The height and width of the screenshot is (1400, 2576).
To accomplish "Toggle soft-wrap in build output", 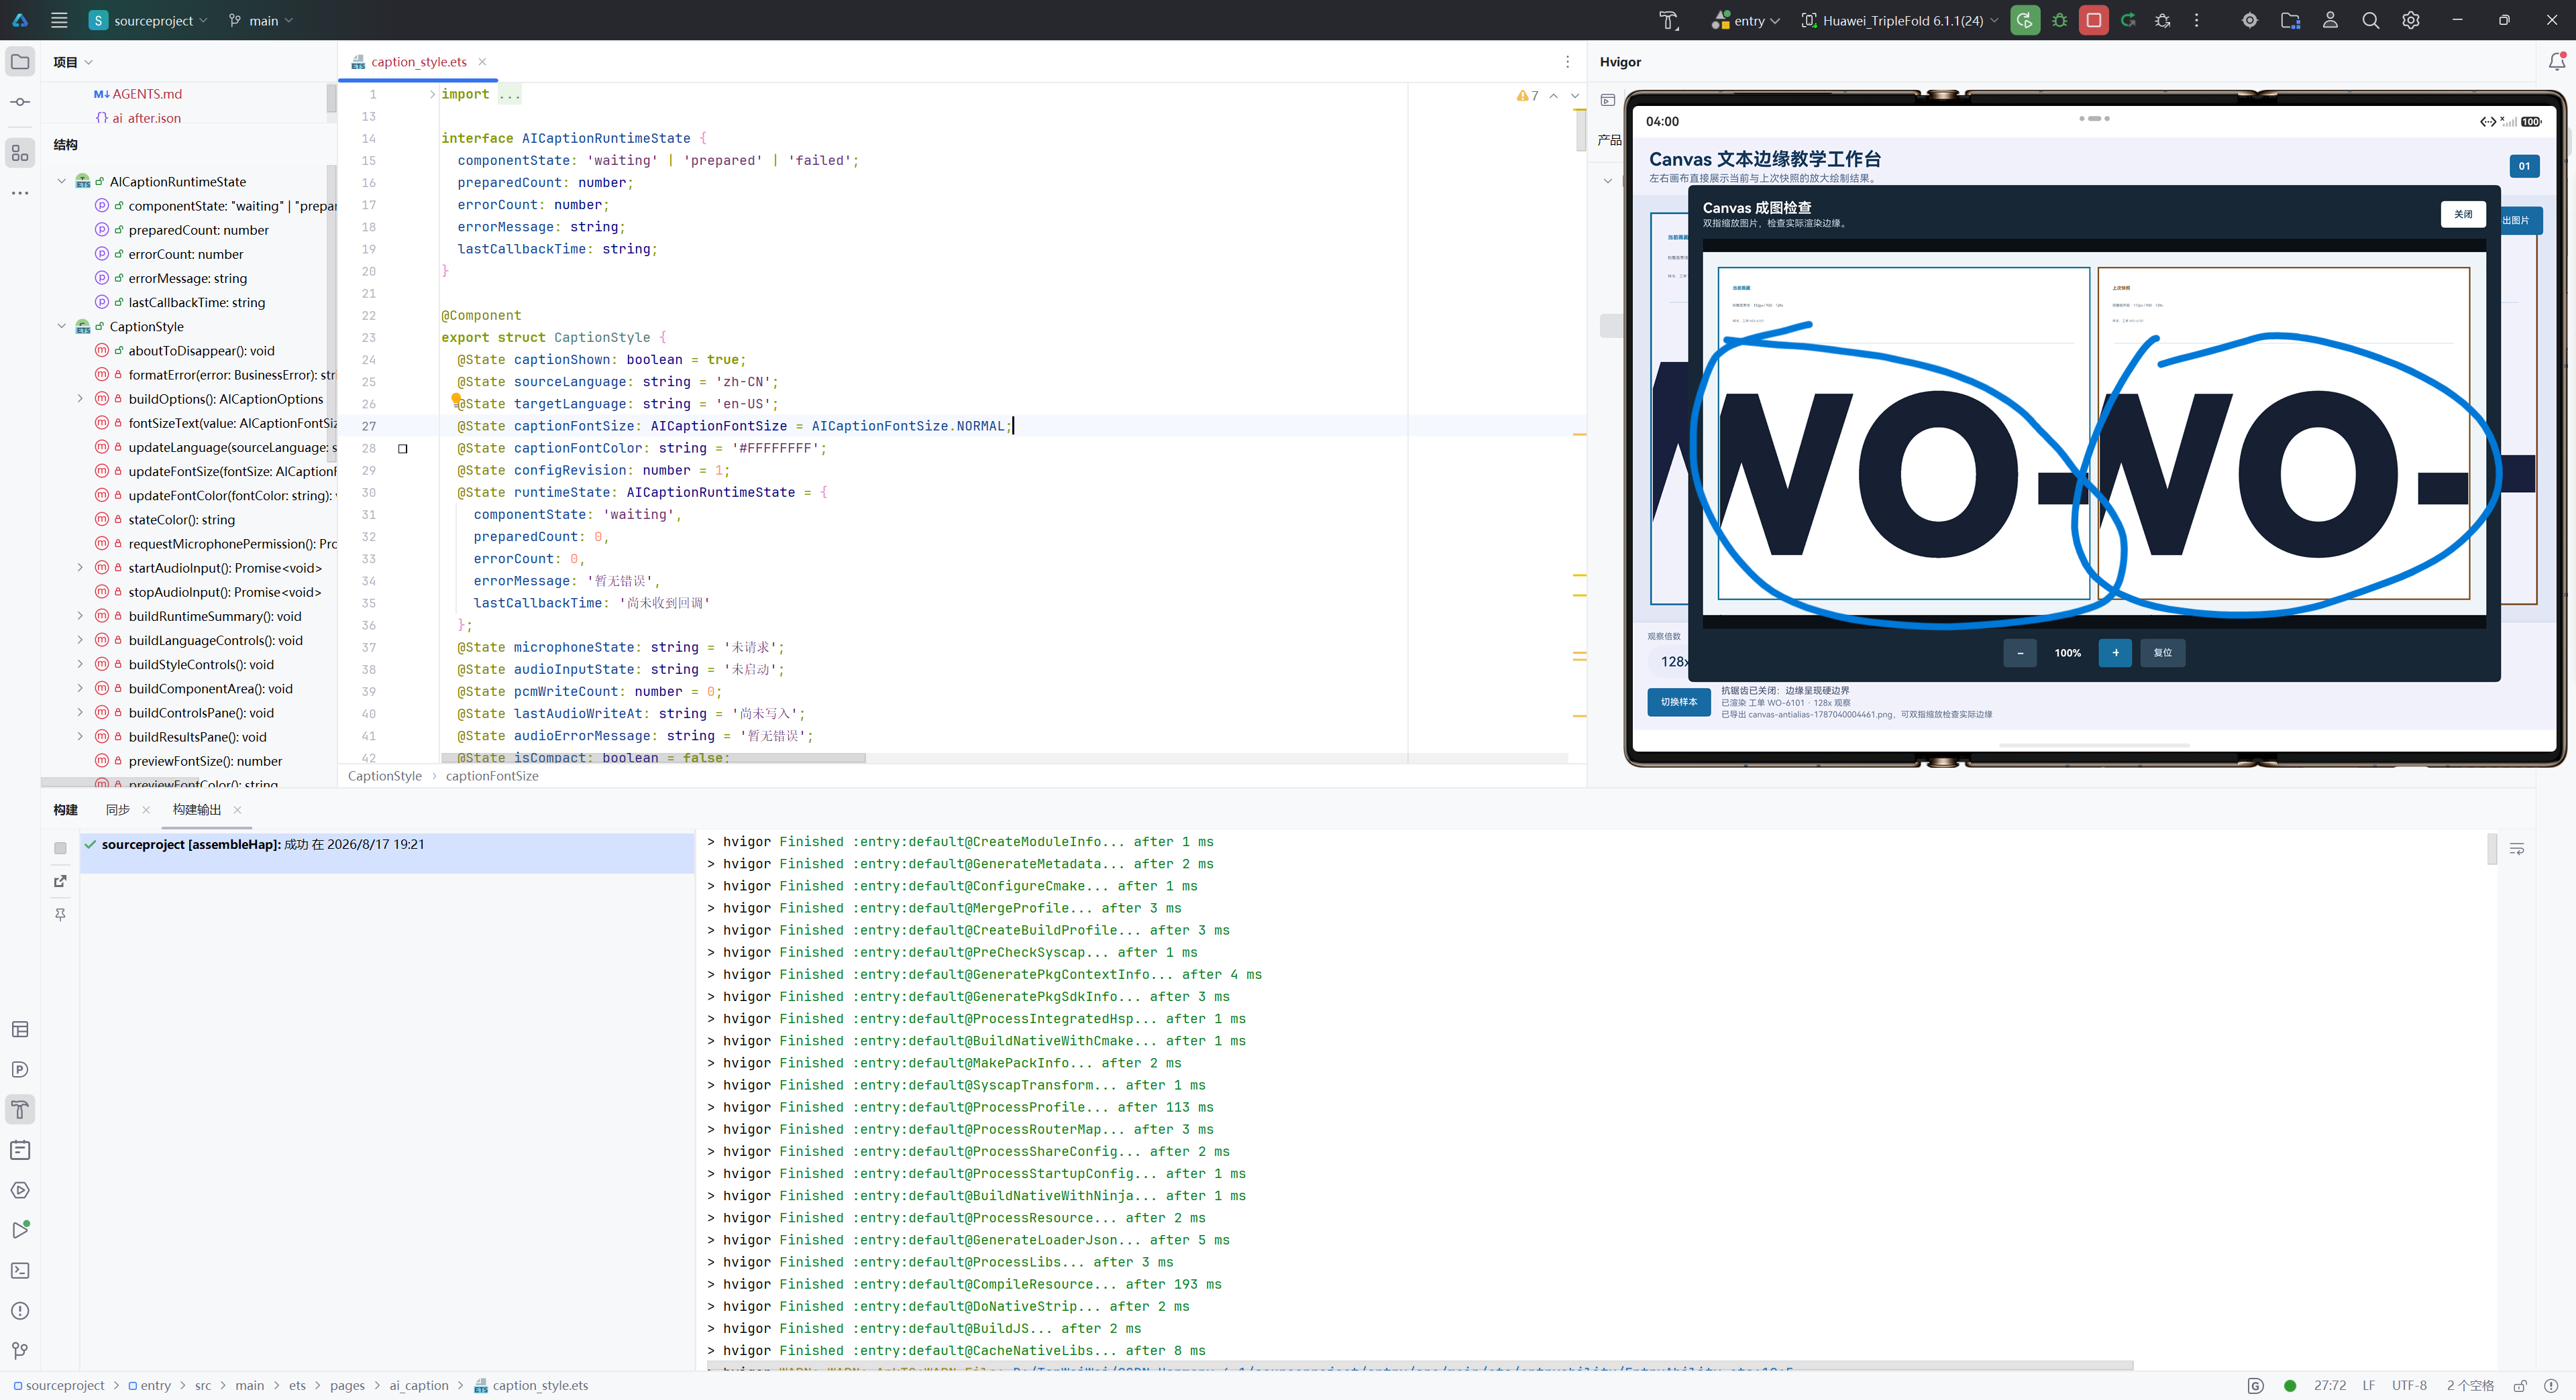I will tap(2516, 848).
